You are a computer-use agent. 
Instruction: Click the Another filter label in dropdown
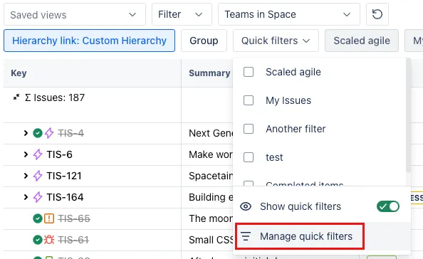[x=296, y=129]
